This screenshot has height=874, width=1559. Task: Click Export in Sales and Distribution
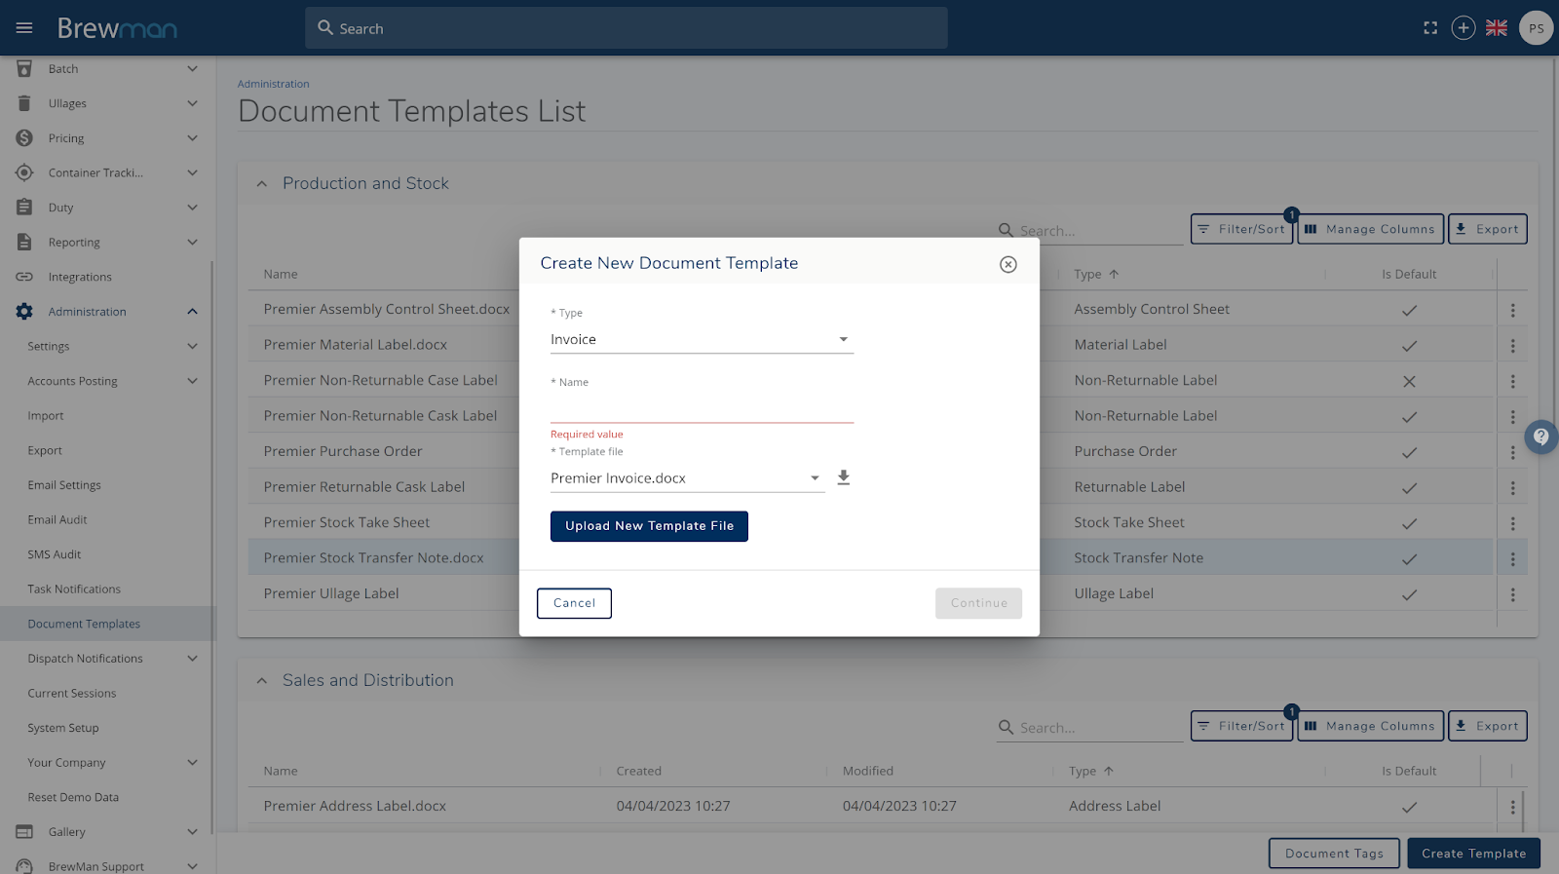click(x=1487, y=726)
